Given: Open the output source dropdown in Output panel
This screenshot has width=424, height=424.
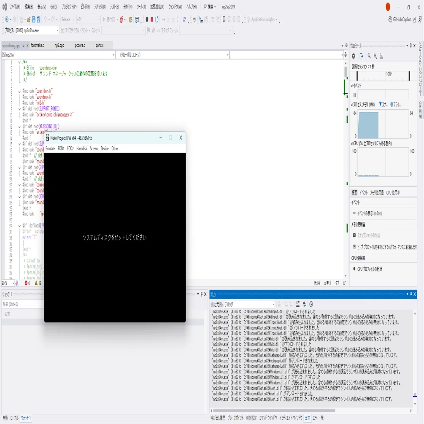Looking at the screenshot, I should pyautogui.click(x=249, y=305).
